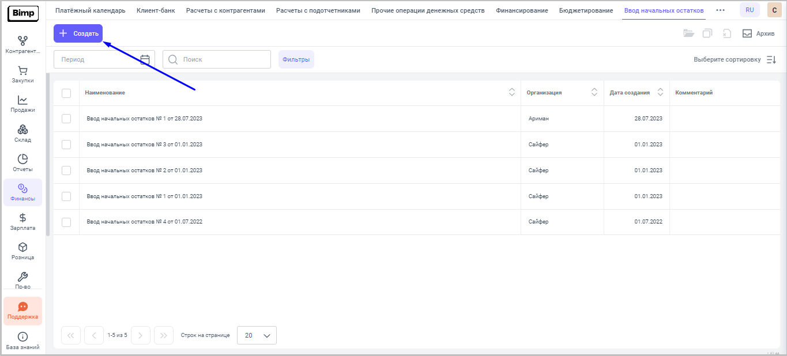Expand the three-dots more tabs menu

click(x=720, y=10)
